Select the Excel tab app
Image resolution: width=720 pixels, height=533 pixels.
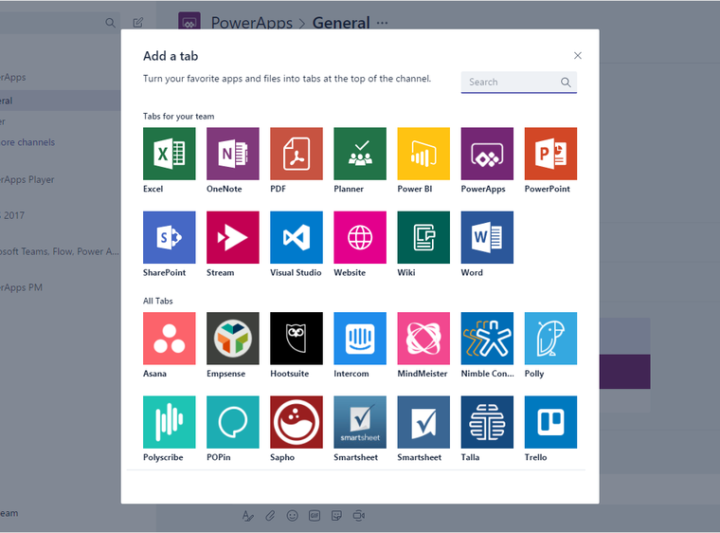[x=169, y=154]
